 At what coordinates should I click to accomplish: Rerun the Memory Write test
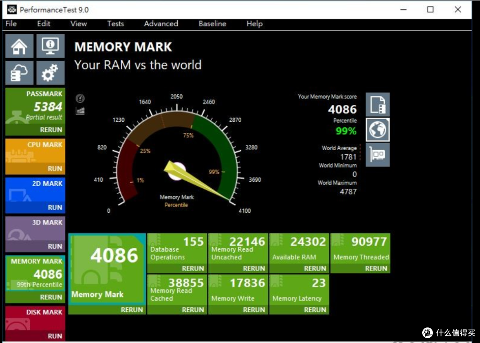click(x=254, y=310)
